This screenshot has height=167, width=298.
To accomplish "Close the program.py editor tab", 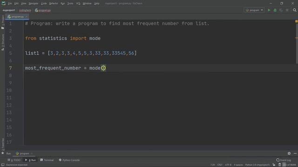I will 26,17.
